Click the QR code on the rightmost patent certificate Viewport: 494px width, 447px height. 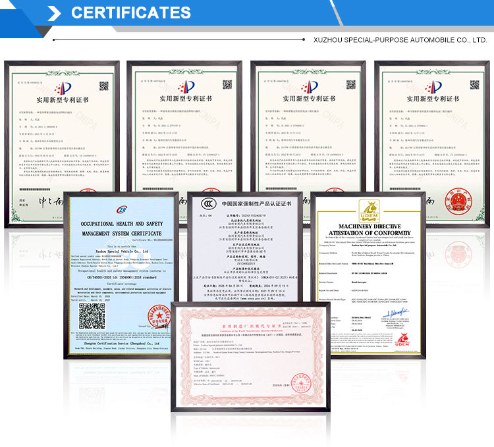coord(474,85)
